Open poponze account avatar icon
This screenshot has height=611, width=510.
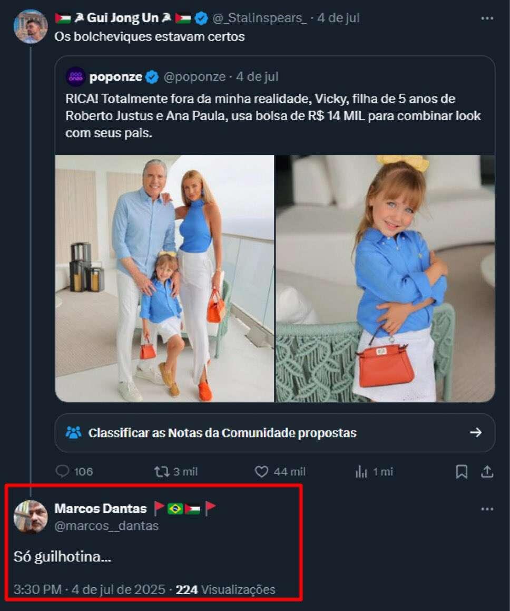coord(75,76)
